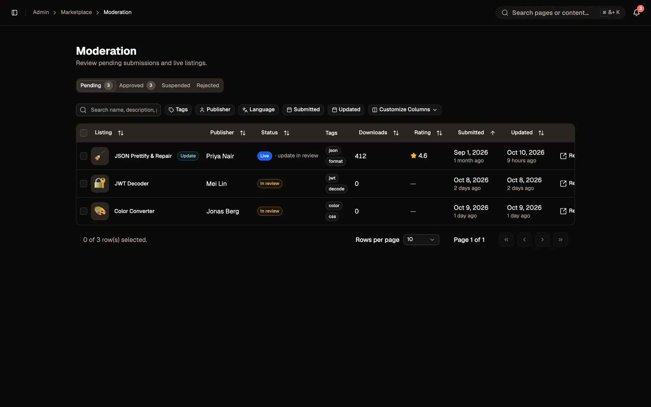Open JWT Decoder listing
The image size is (651, 407).
pos(132,184)
